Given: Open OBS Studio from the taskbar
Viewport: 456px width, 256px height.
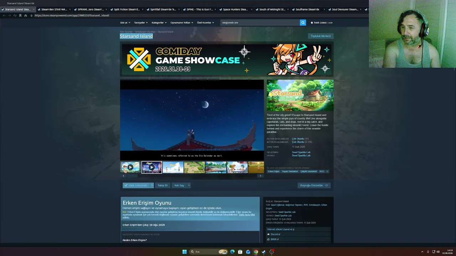Looking at the screenshot, I should 271,252.
